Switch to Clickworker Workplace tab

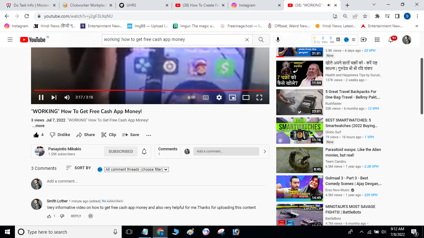(86, 5)
